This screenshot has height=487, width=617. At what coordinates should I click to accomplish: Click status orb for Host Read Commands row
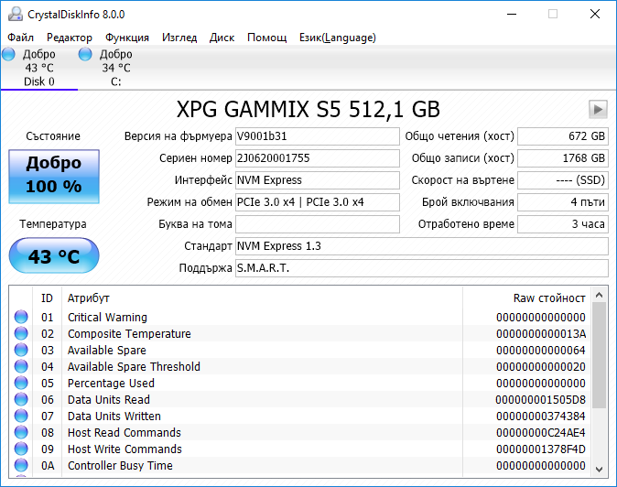coord(21,432)
